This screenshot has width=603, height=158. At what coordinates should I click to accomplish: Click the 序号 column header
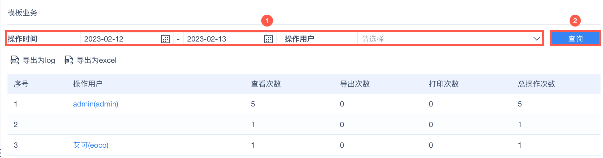click(21, 84)
